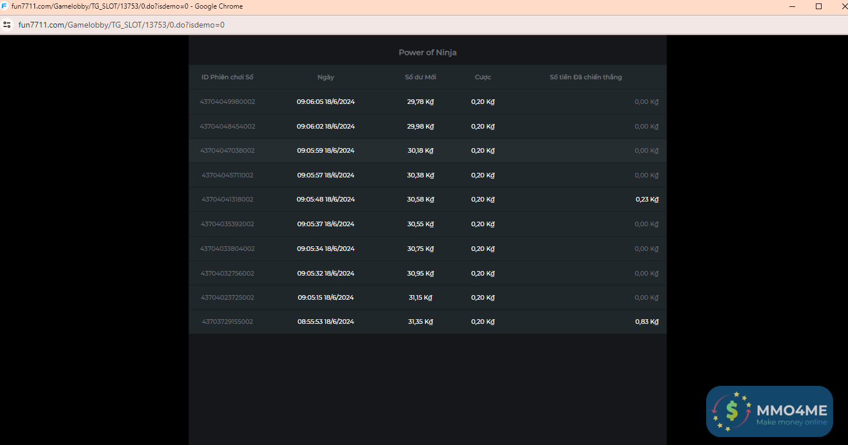The image size is (848, 445).
Task: Open session ID 43704049980002
Action: [x=227, y=102]
